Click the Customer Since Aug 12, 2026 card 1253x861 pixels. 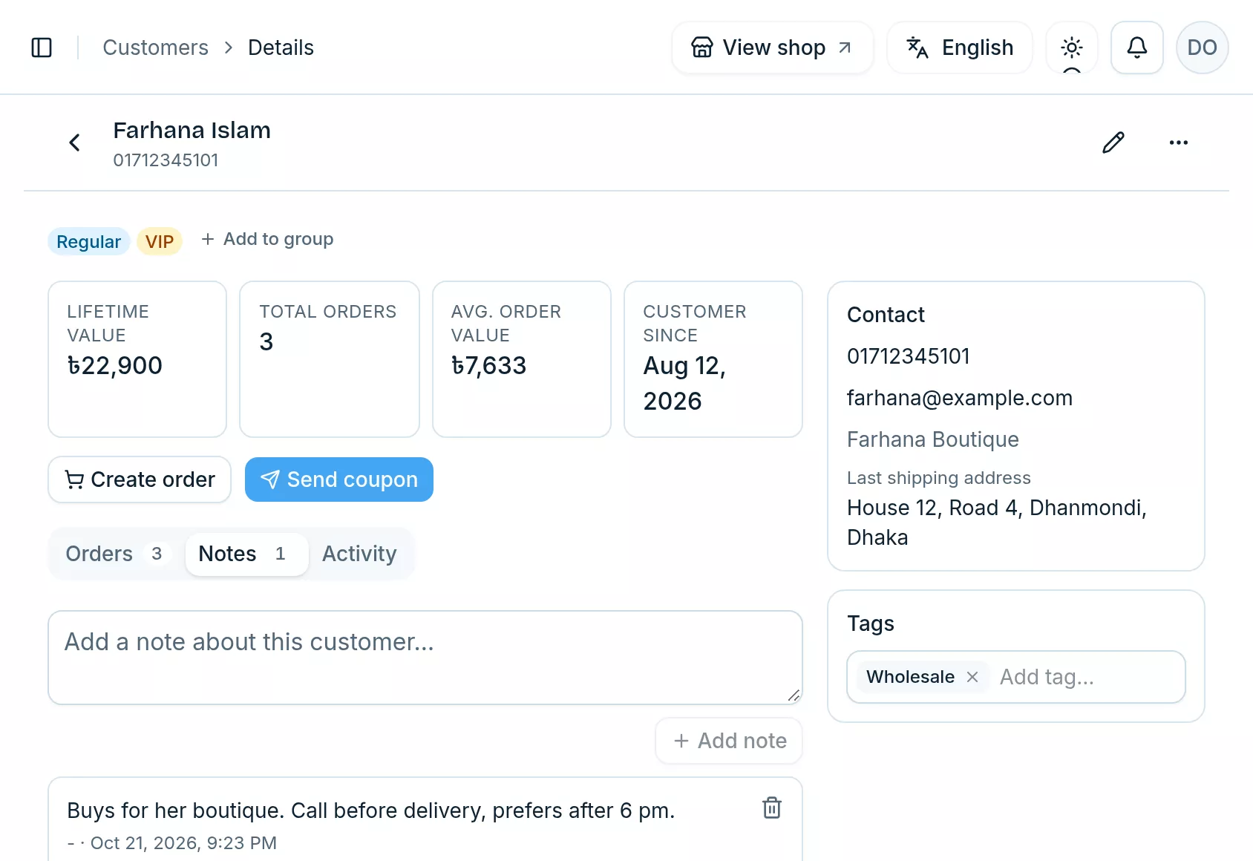point(713,359)
